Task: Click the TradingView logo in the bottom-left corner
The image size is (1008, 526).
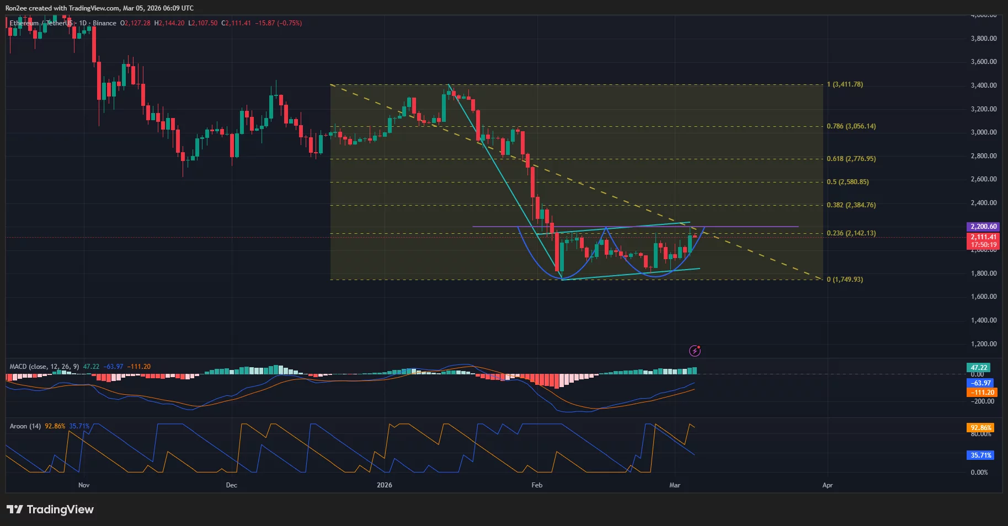Action: pyautogui.click(x=50, y=509)
